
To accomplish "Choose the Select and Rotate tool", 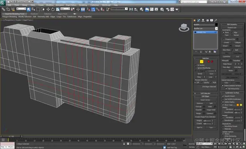I will pyautogui.click(x=53, y=9).
